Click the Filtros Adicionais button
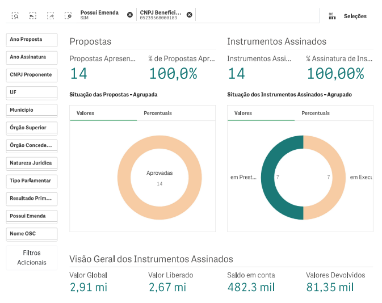 click(x=32, y=258)
